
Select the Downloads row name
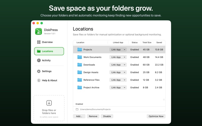pyautogui.click(x=89, y=65)
